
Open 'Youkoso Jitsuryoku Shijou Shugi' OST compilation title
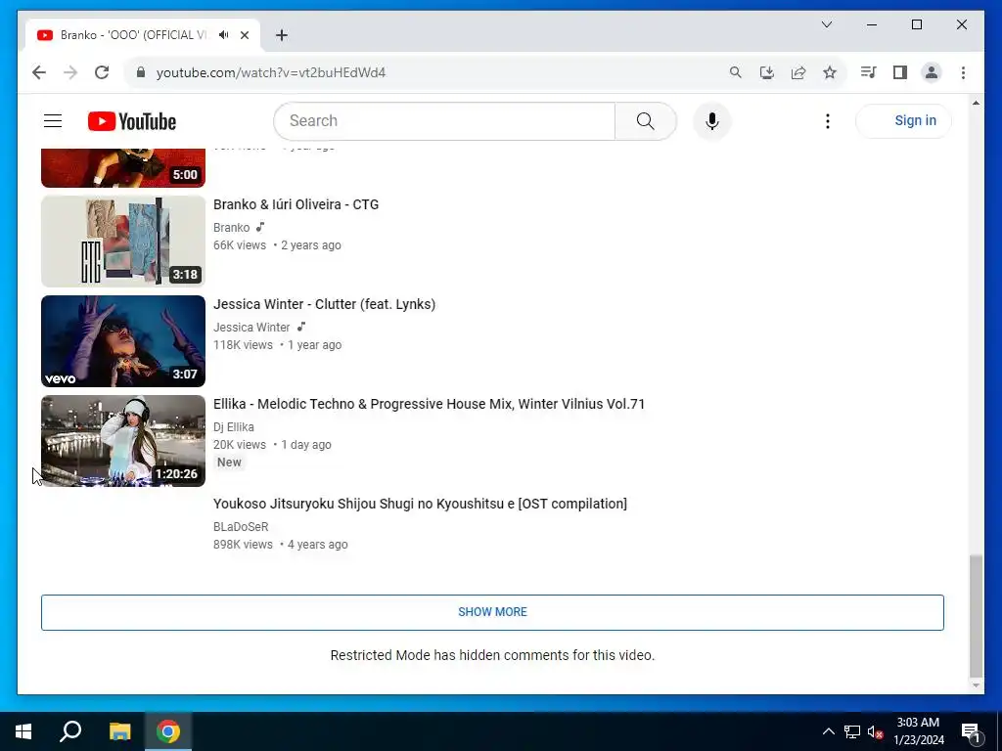pos(421,504)
